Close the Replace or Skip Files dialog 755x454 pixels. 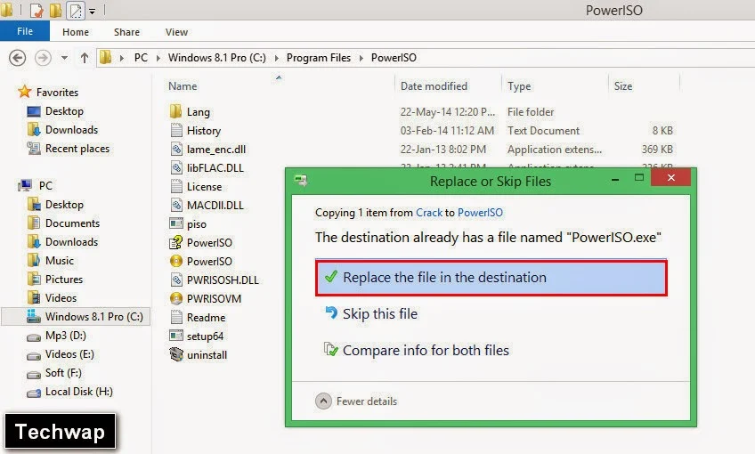coord(670,178)
